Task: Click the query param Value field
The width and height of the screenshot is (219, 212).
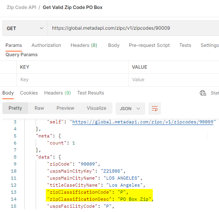Action: [x=174, y=80]
